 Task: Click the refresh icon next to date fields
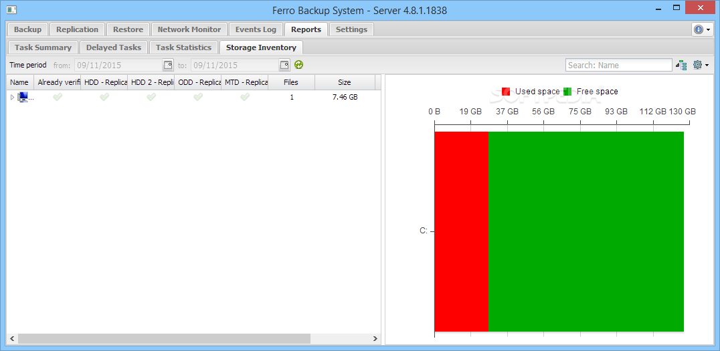pos(299,65)
